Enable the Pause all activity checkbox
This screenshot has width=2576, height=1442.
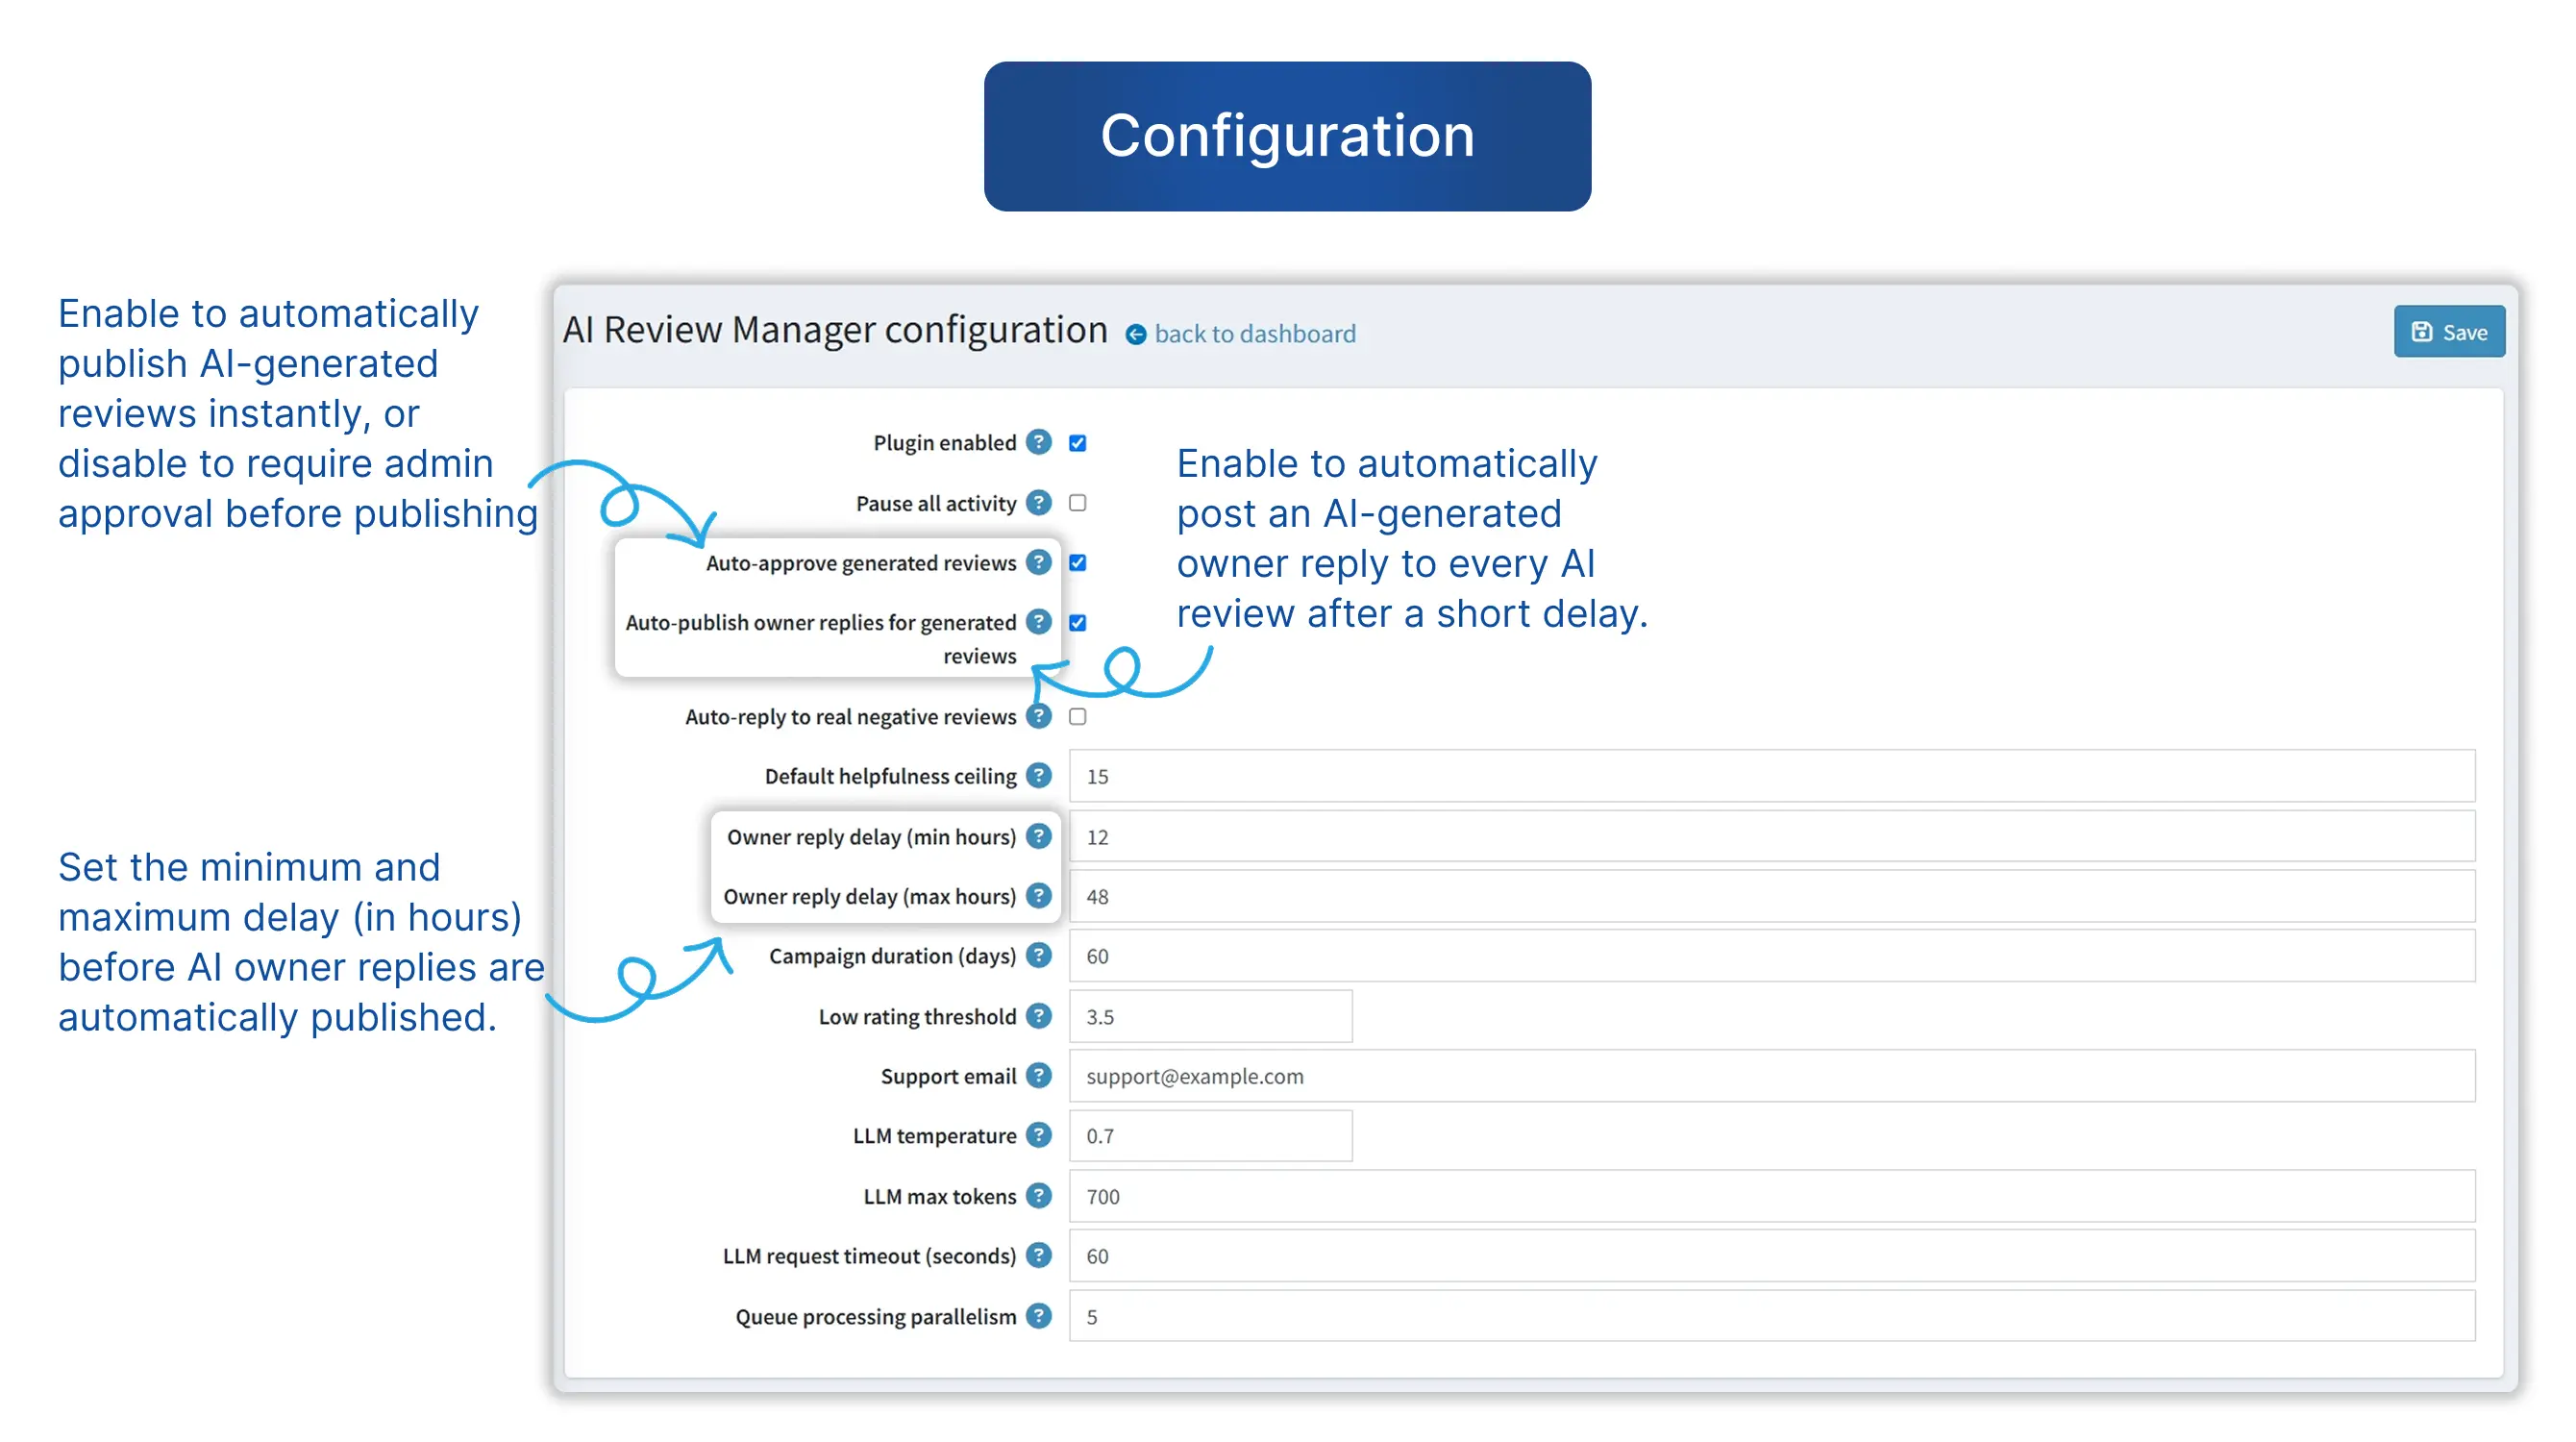tap(1077, 503)
